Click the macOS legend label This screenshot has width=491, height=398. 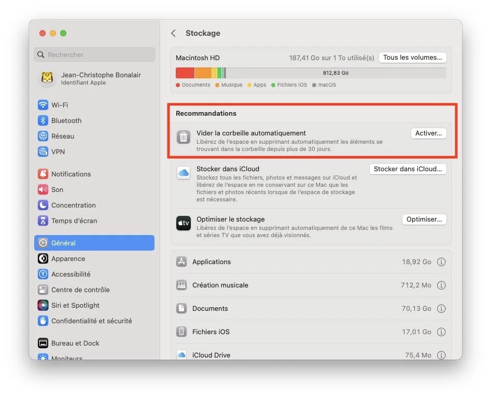point(327,85)
